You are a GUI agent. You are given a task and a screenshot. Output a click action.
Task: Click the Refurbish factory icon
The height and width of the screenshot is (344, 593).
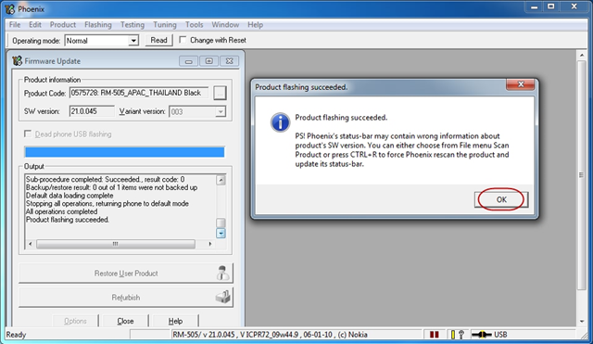[x=223, y=297]
